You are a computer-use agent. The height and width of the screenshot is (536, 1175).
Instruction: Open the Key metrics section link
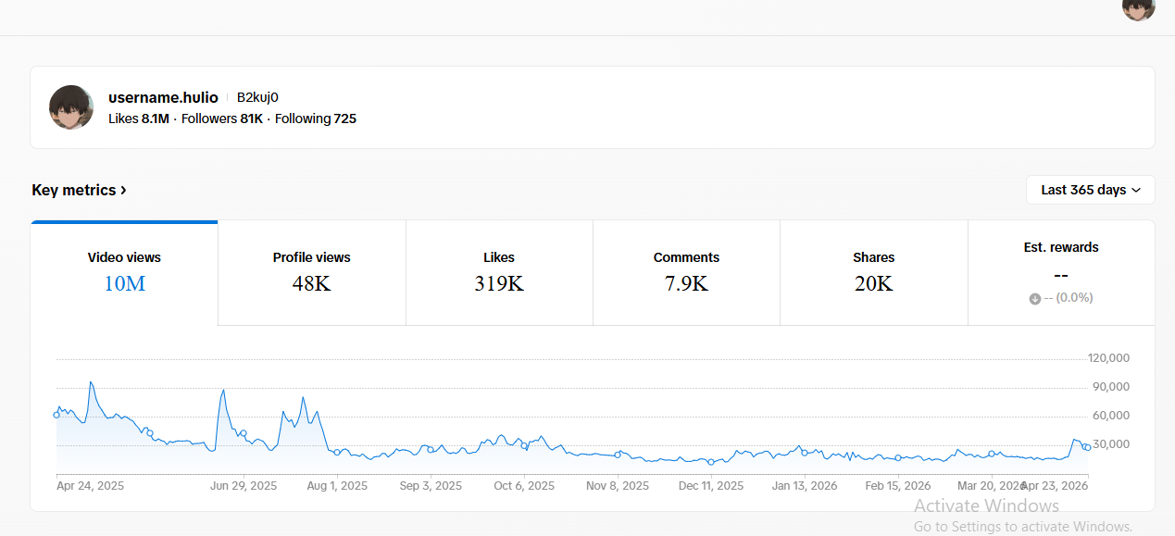point(79,190)
